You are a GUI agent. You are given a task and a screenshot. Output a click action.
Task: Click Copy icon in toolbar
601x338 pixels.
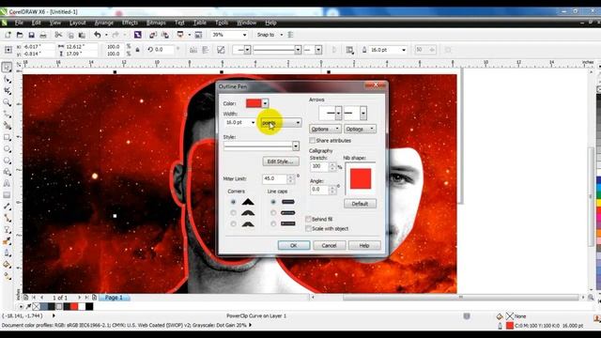coord(70,35)
